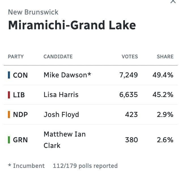Click the 112/179 polls reported text
The width and height of the screenshot is (183, 173).
[85, 166]
